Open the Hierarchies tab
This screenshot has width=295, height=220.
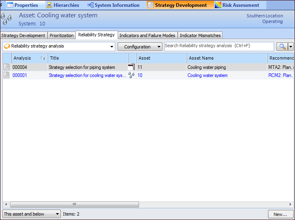pos(63,5)
